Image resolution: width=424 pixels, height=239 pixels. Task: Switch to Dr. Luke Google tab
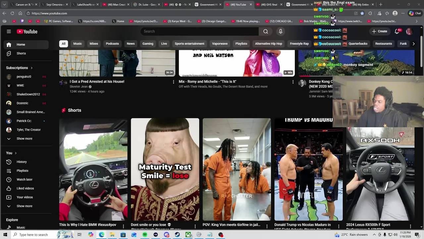(147, 5)
